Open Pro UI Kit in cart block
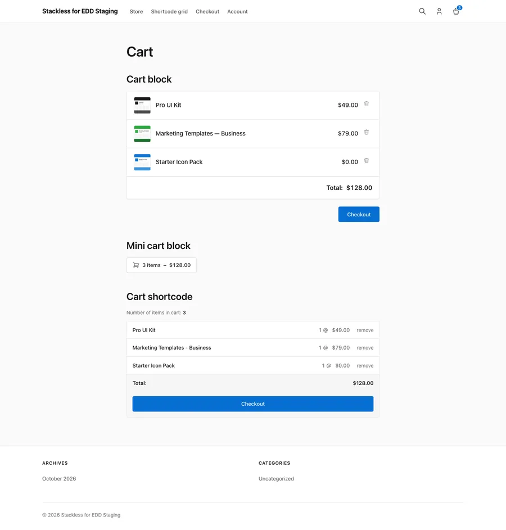 pyautogui.click(x=168, y=105)
